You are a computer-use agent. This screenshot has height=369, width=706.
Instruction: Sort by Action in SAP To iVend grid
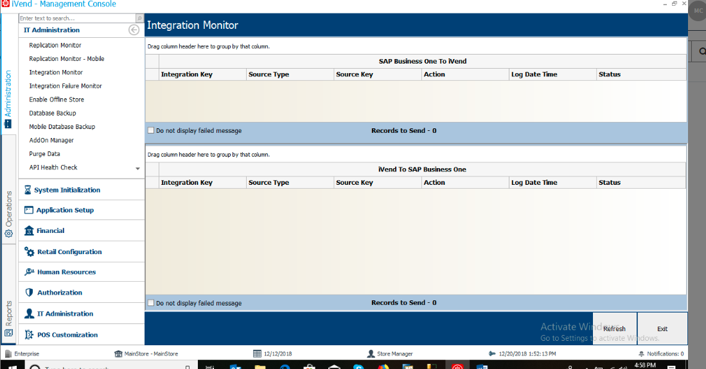pyautogui.click(x=465, y=74)
